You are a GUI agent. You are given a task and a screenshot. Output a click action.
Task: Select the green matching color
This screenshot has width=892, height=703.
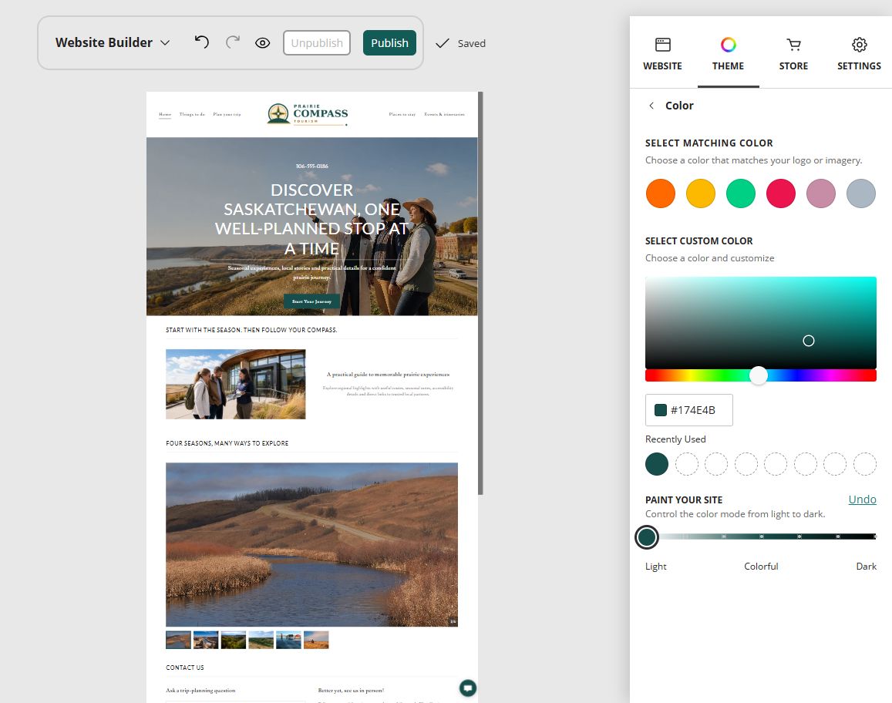(x=741, y=193)
